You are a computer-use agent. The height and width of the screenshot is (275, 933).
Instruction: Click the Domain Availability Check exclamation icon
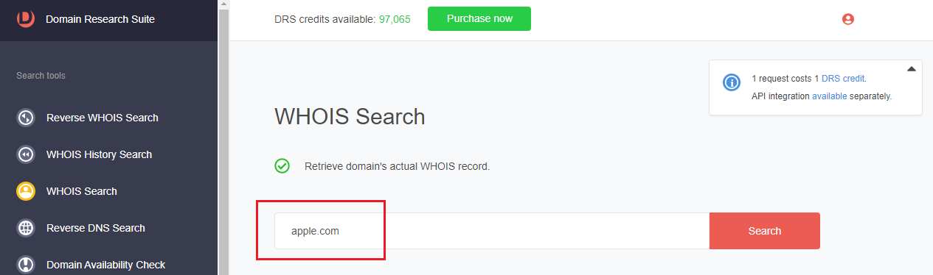tap(26, 265)
